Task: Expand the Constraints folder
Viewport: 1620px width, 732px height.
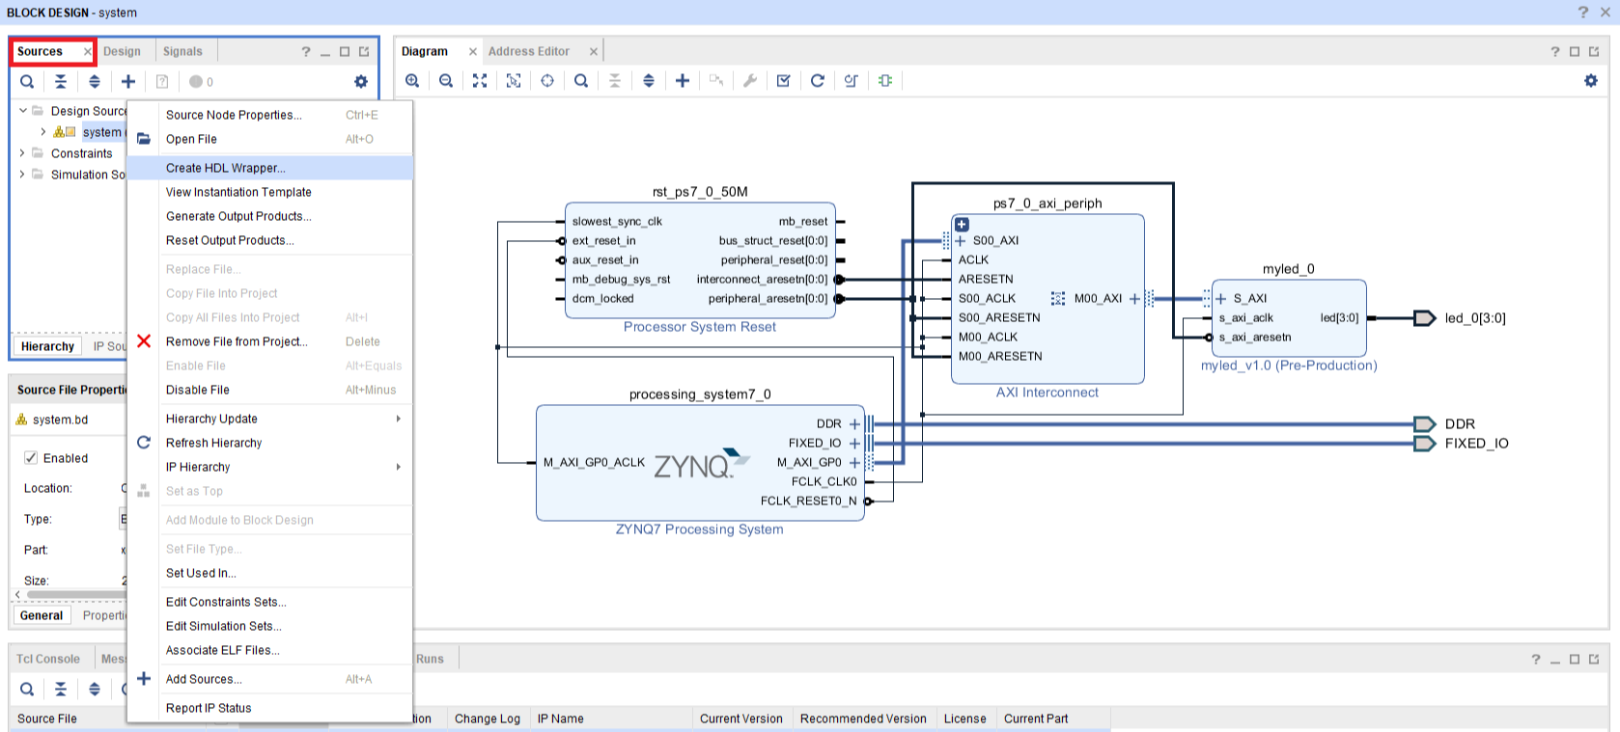Action: click(22, 153)
